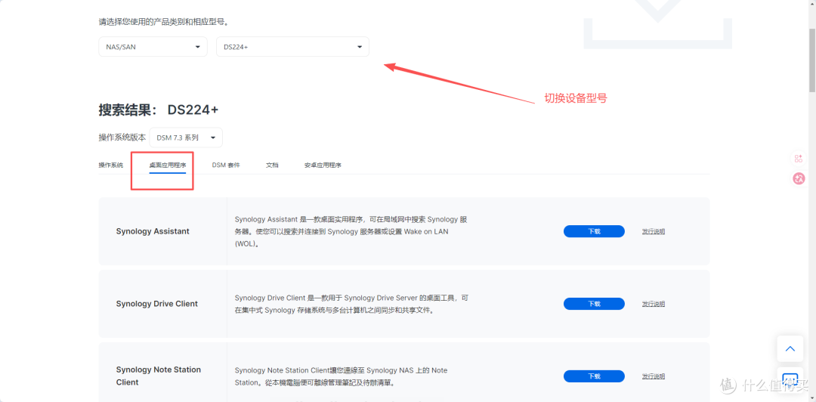Open release notes for Synology Drive Client
Screen dimensions: 816x402
[653, 304]
